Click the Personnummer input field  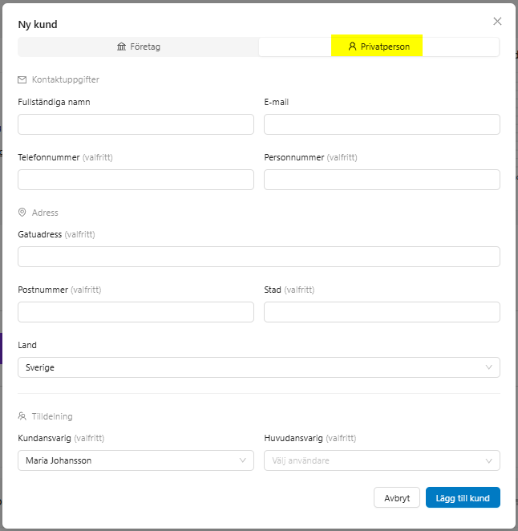click(382, 180)
